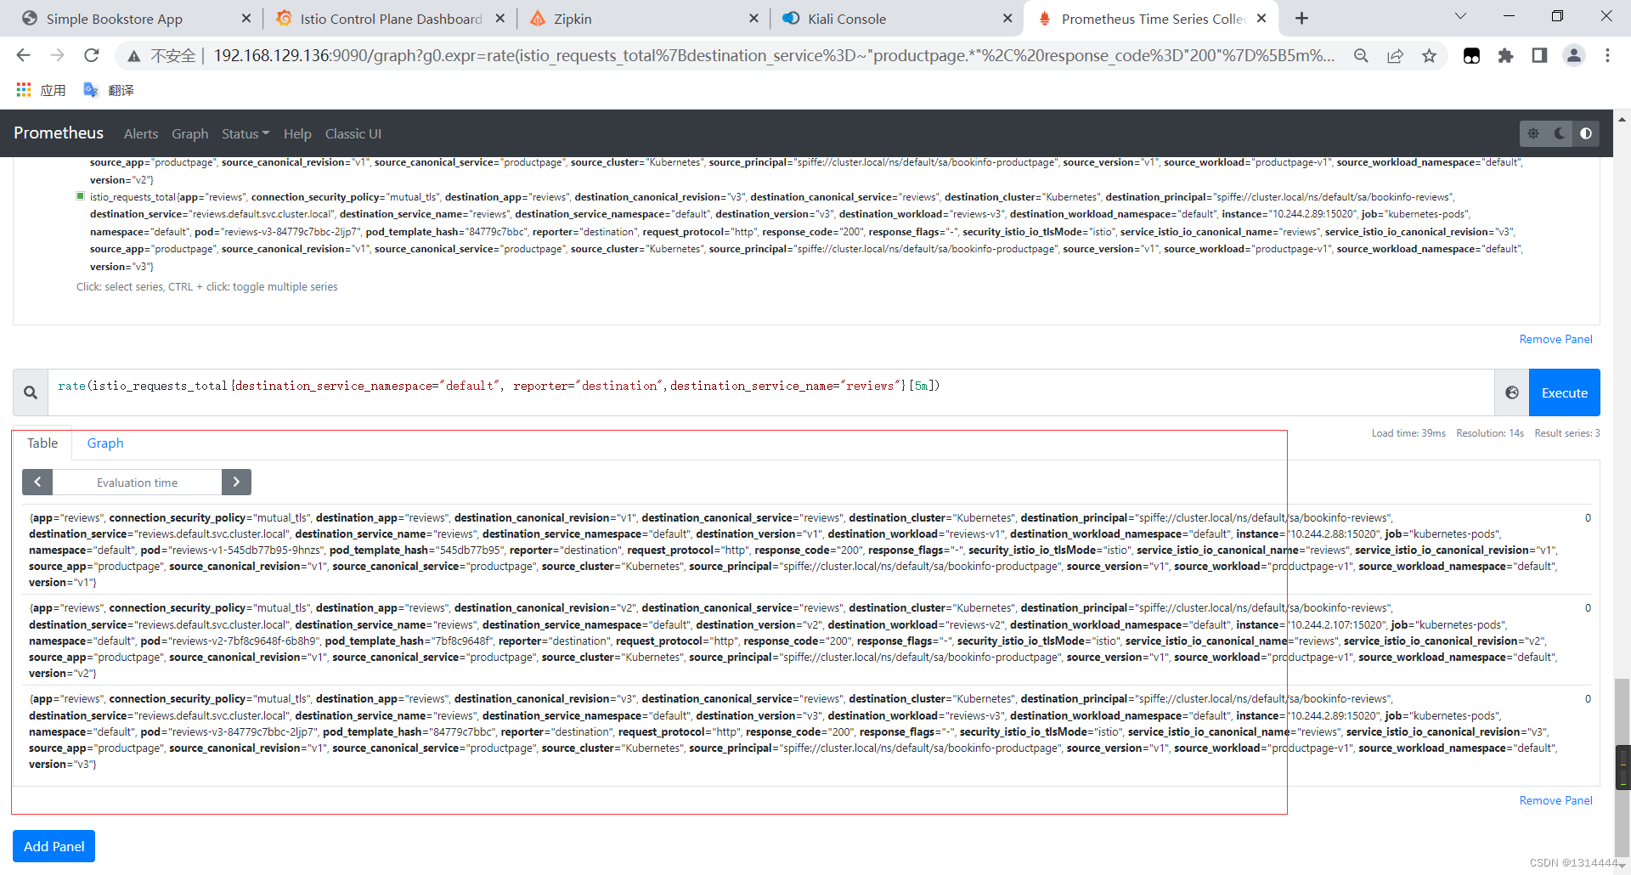
Task: Open the Zipkin browser tab
Action: (573, 19)
